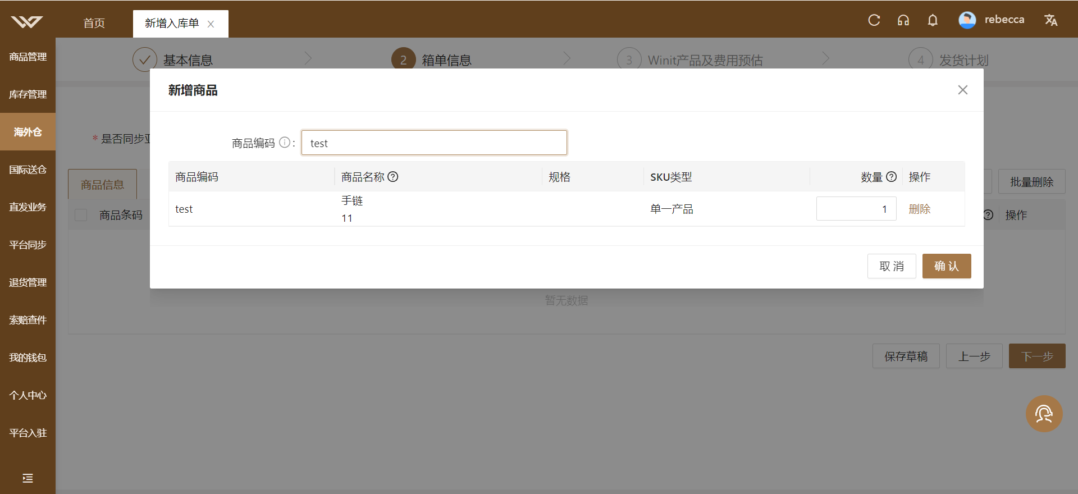Open the notification bell
This screenshot has width=1078, height=494.
933,20
